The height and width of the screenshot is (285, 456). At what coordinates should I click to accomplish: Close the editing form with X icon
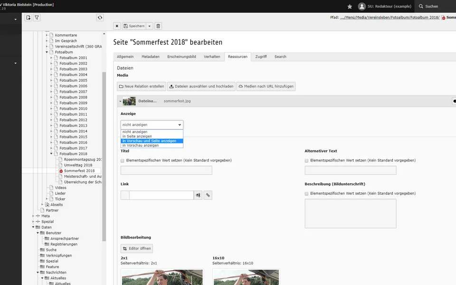click(117, 26)
